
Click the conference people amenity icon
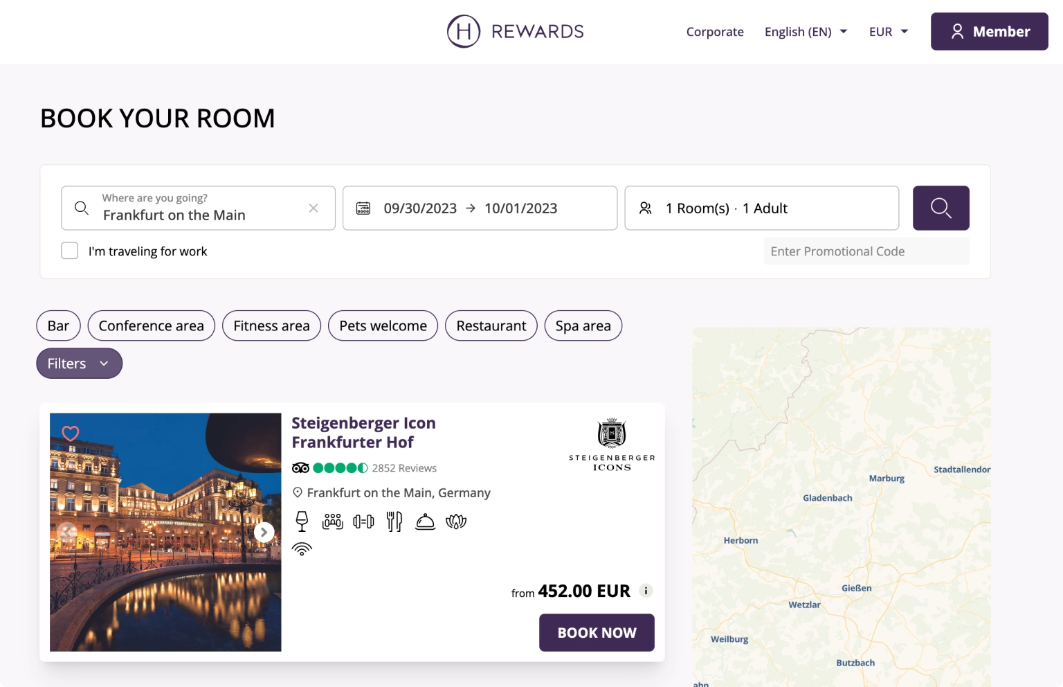pos(333,521)
